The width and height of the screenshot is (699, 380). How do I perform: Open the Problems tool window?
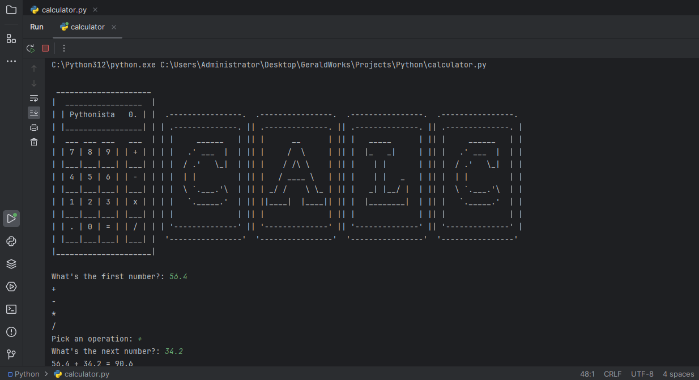tap(11, 332)
